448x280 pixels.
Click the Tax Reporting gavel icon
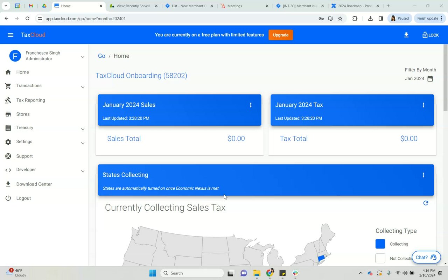click(8, 100)
